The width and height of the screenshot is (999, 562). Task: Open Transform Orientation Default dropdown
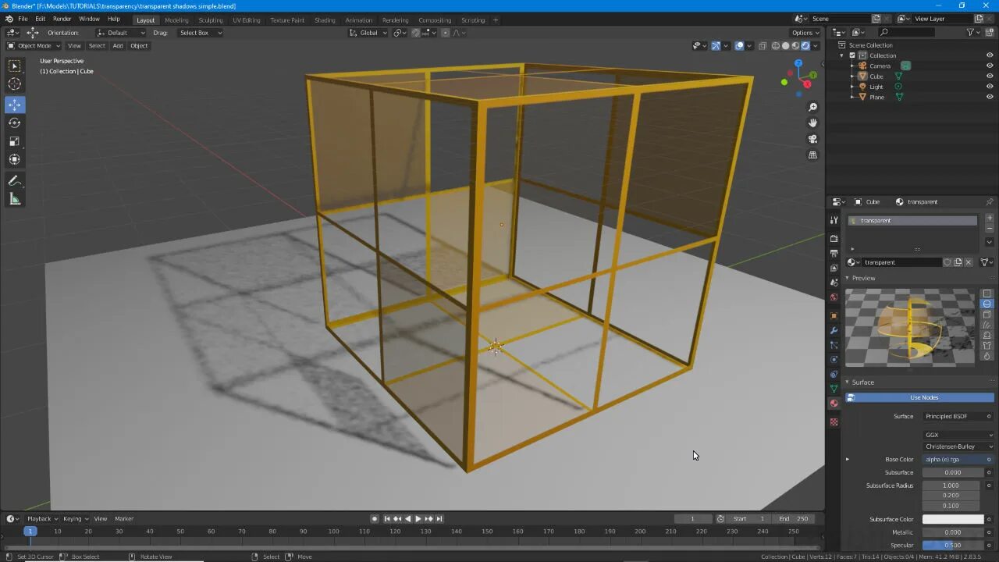pos(120,33)
